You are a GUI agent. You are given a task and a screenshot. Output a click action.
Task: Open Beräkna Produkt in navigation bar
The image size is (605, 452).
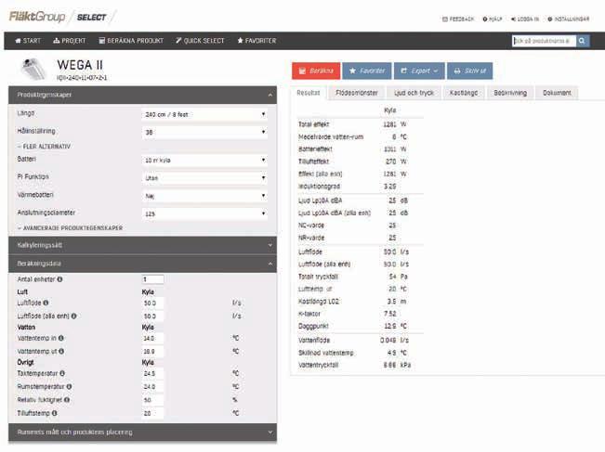click(x=131, y=41)
